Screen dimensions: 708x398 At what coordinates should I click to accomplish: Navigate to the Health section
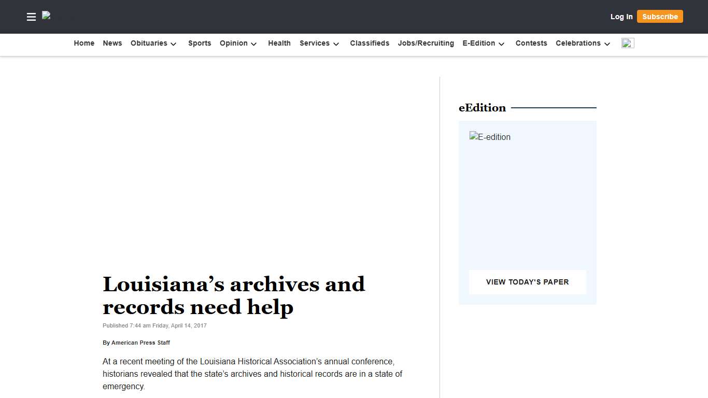[279, 44]
